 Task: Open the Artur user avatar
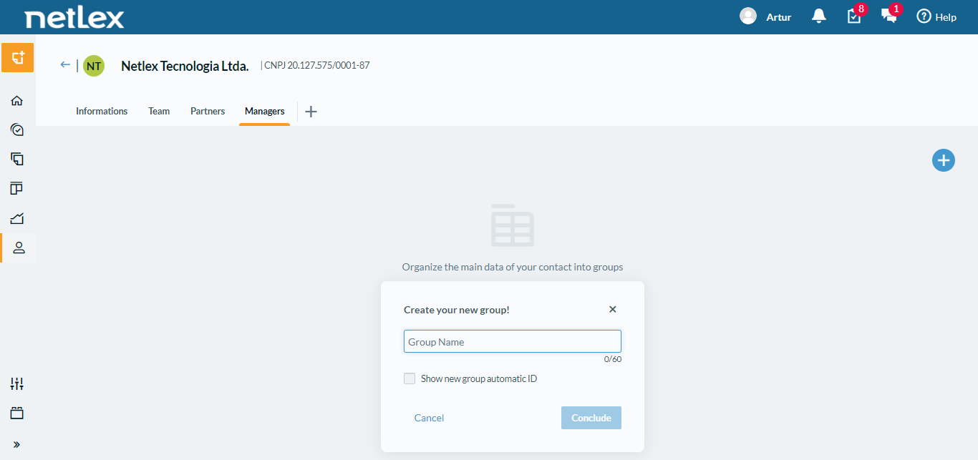click(748, 16)
